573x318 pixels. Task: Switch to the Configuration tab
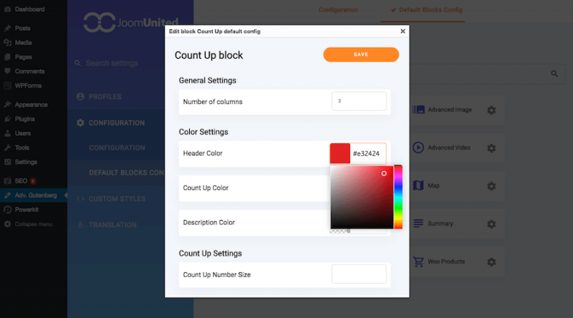coord(338,10)
